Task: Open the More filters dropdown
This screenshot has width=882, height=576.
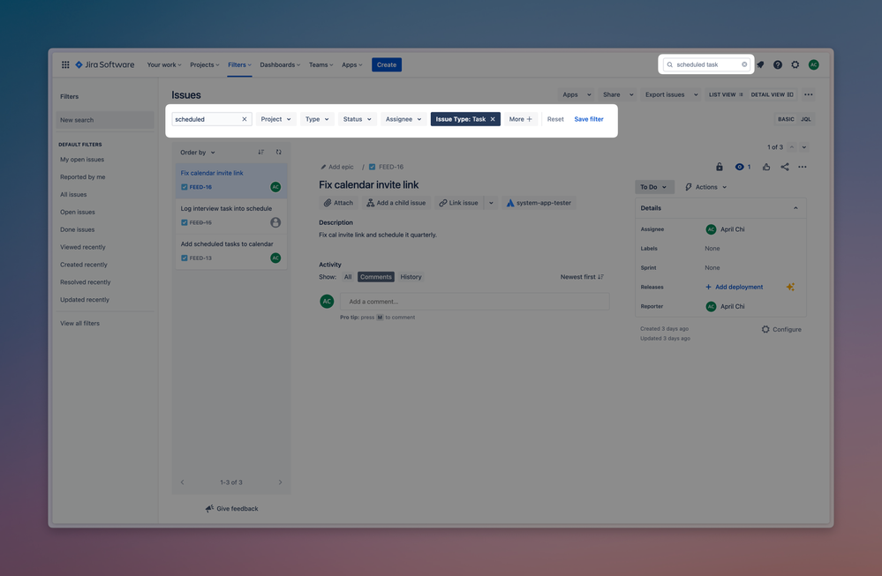Action: pos(520,119)
